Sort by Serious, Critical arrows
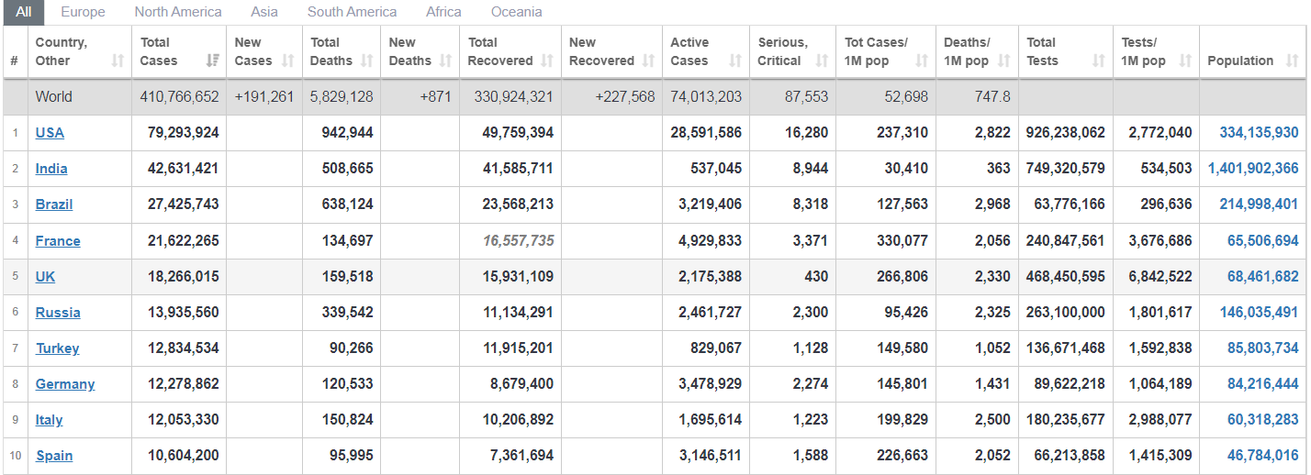1311x475 pixels. (823, 61)
